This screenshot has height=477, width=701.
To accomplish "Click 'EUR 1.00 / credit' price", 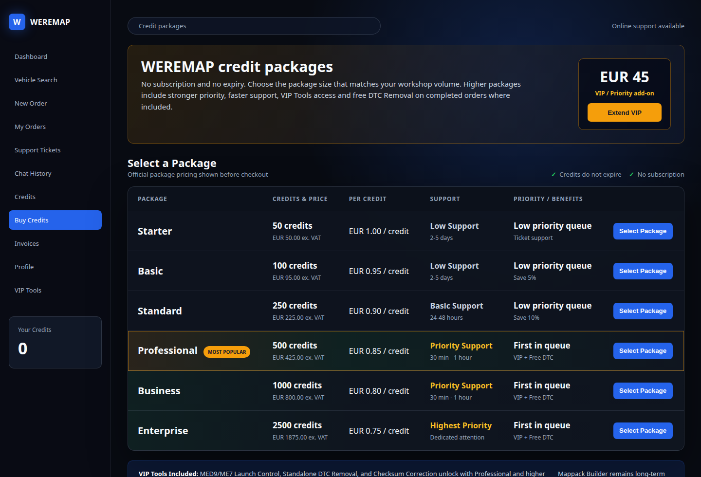I will point(379,232).
